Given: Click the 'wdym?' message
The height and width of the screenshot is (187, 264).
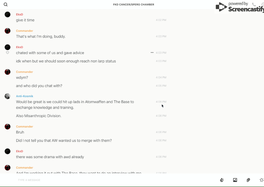Looking at the screenshot, I should point(22,77).
